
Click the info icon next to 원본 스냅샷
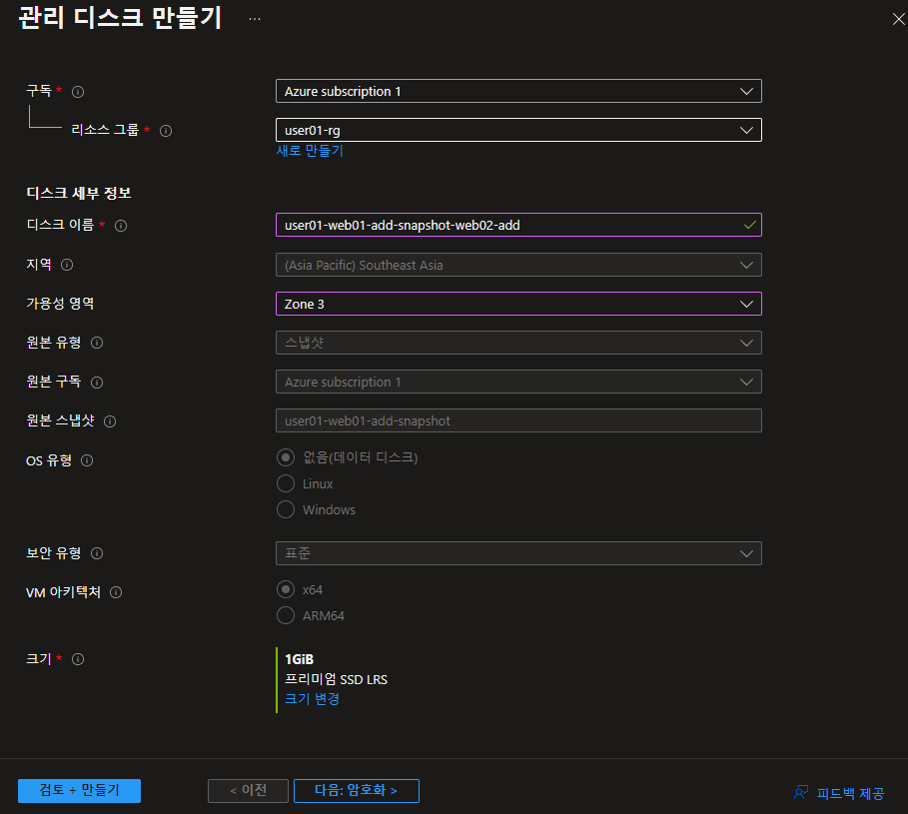point(110,421)
